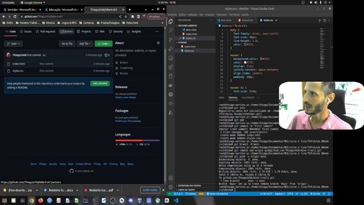Click the Add a README button
Image resolution: width=364 pixels, height=205 pixels.
100,84
